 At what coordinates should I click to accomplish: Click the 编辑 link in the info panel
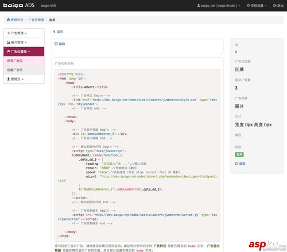coord(240,164)
